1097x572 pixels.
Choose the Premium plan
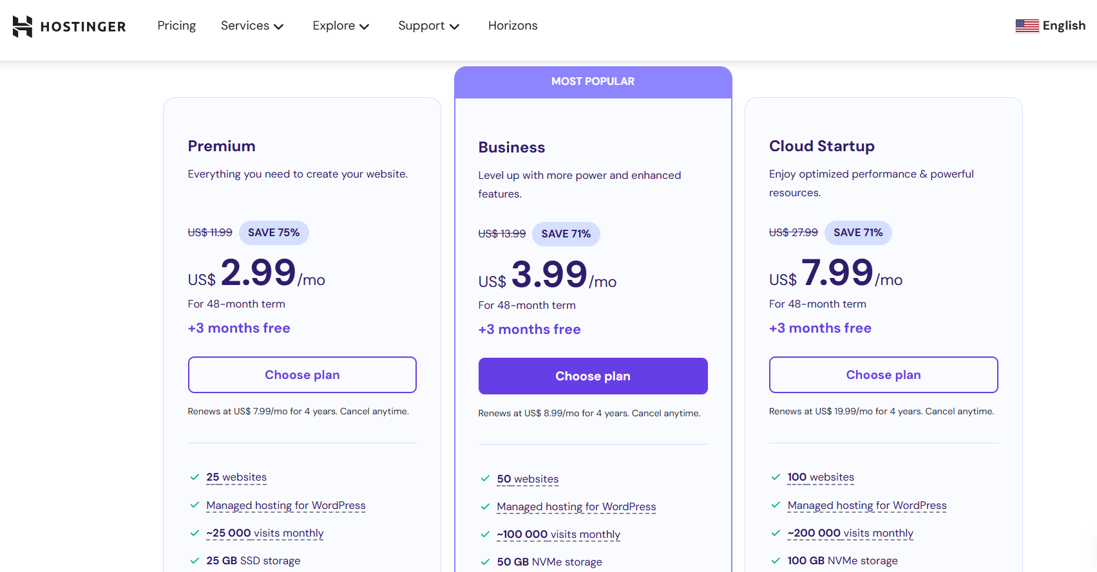[x=302, y=374]
